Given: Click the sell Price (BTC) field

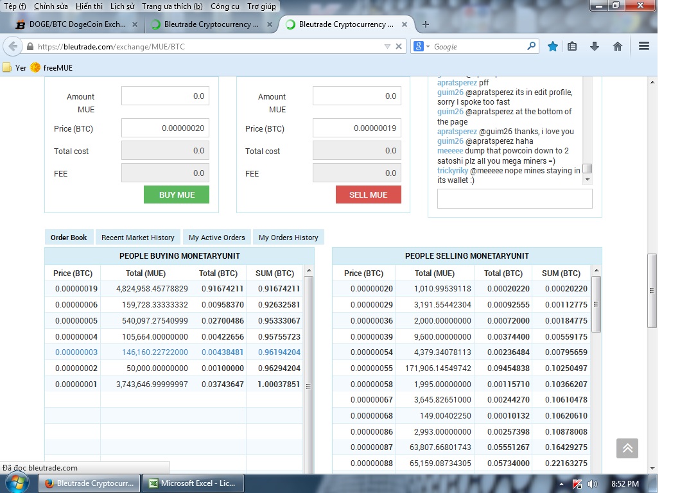Looking at the screenshot, I should (x=357, y=128).
